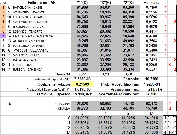Select the 18,331% score matrix cell

[x=105, y=123]
